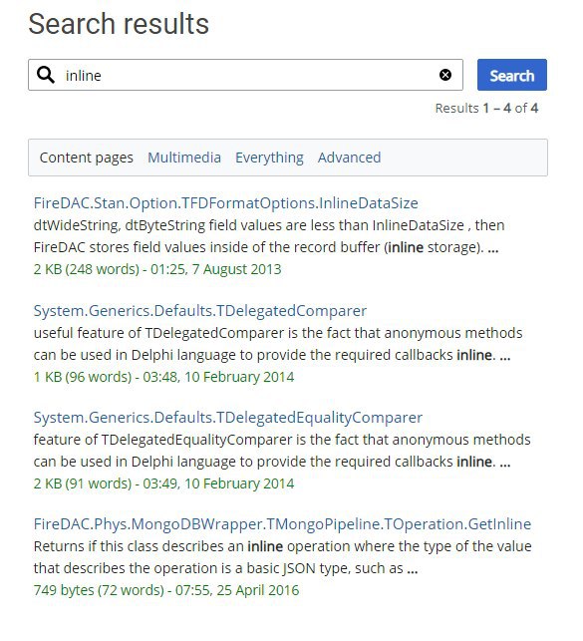Open FireDAC.Stan.Option.TFDFormatOptions.InlineDataSize result

[x=226, y=203]
